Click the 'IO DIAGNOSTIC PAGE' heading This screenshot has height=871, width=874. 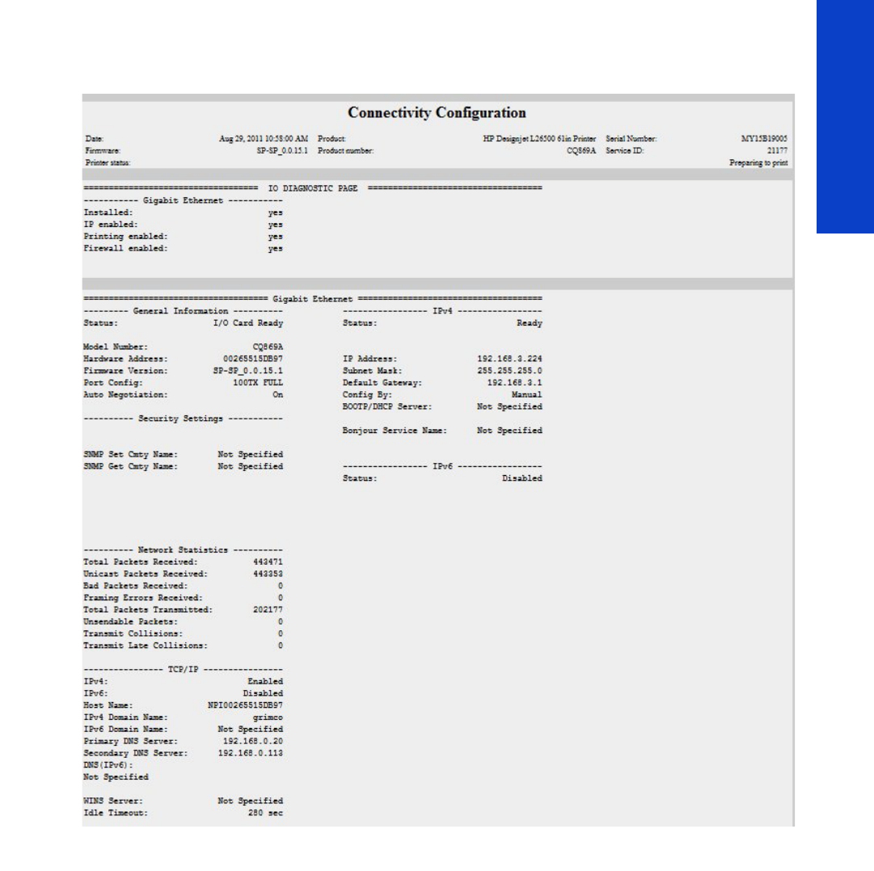click(x=313, y=188)
